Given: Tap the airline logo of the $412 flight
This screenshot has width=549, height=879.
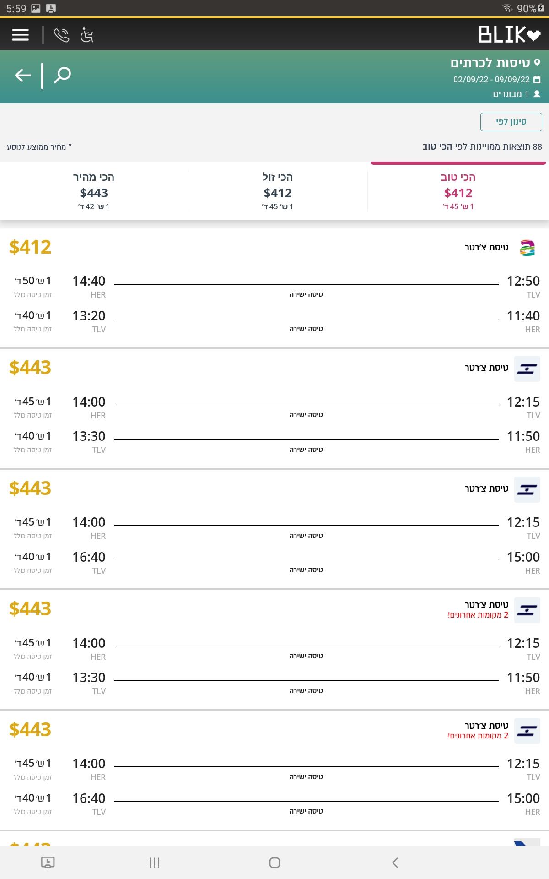Looking at the screenshot, I should 527,248.
